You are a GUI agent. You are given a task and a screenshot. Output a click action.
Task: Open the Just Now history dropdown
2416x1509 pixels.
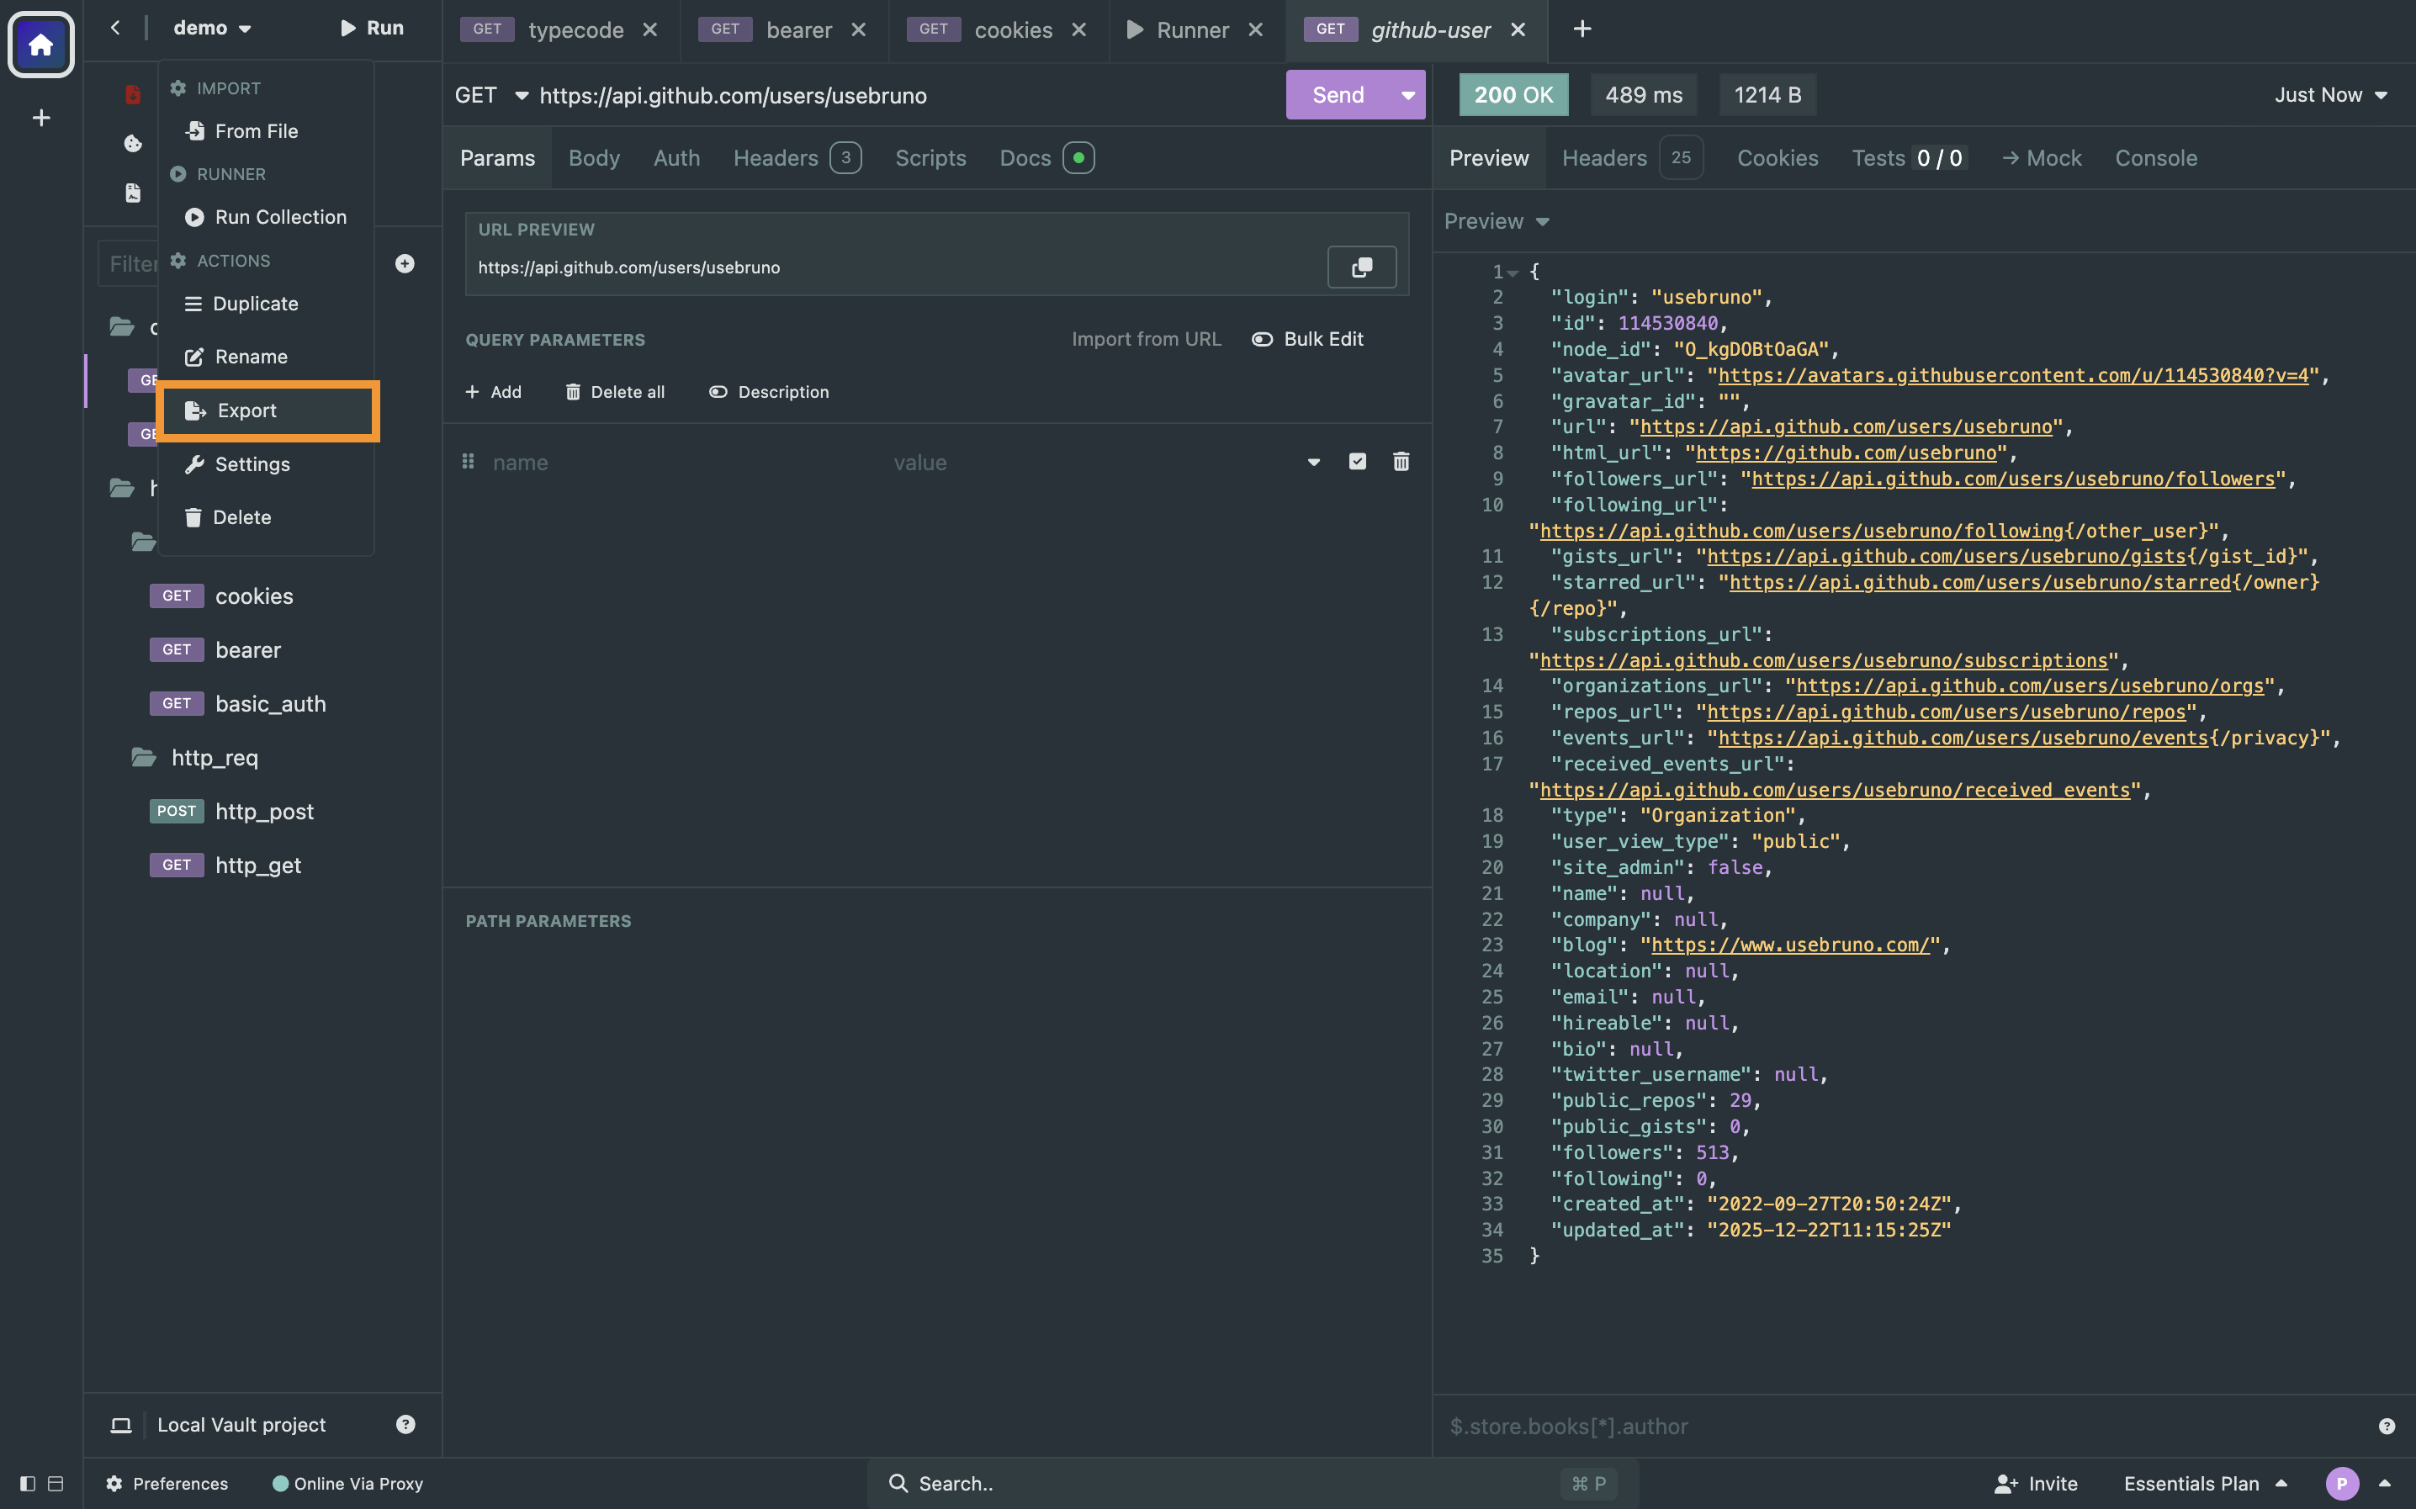pos(2330,96)
